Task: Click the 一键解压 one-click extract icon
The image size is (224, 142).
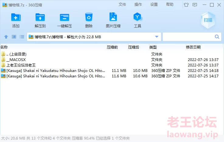Action: (x=65, y=17)
